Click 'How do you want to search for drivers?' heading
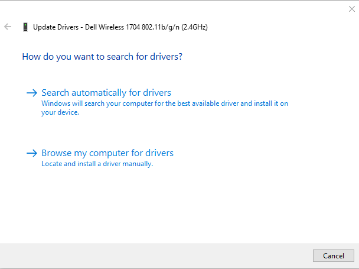359x269 pixels. [102, 57]
